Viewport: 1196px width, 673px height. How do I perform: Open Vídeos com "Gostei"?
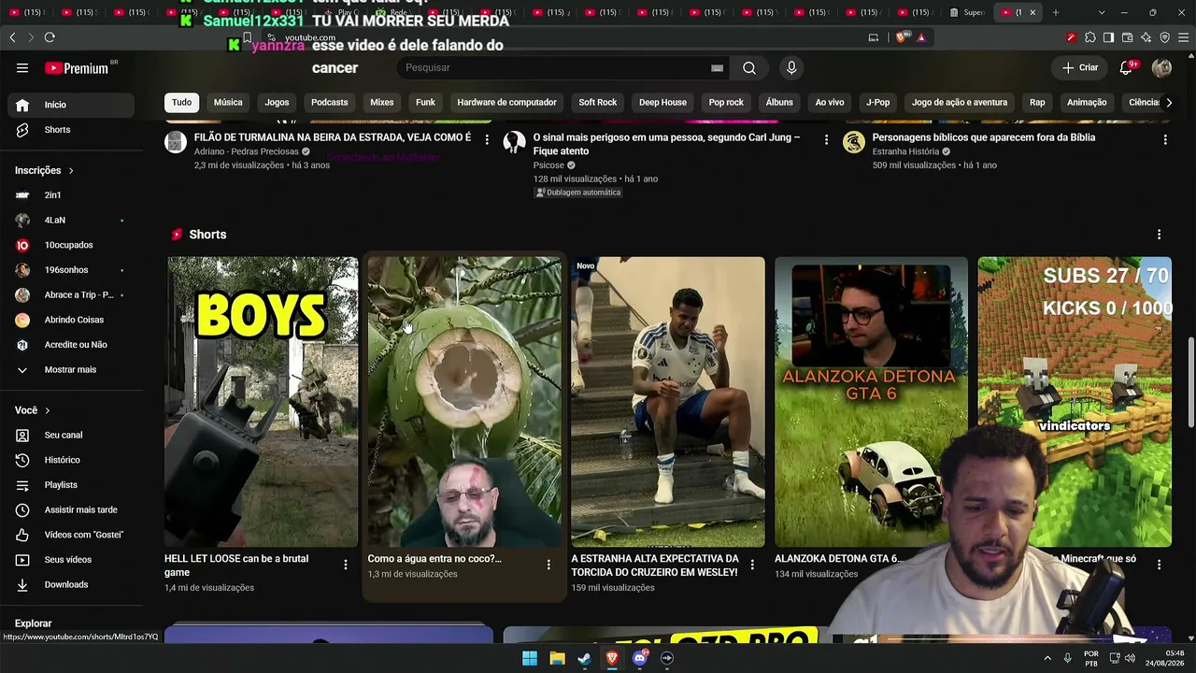click(73, 535)
